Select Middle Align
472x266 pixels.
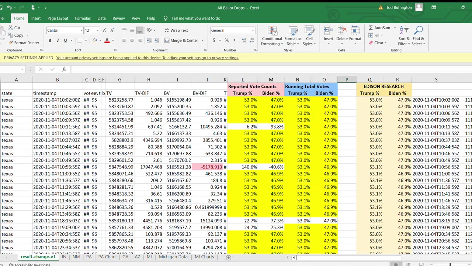pyautogui.click(x=132, y=30)
